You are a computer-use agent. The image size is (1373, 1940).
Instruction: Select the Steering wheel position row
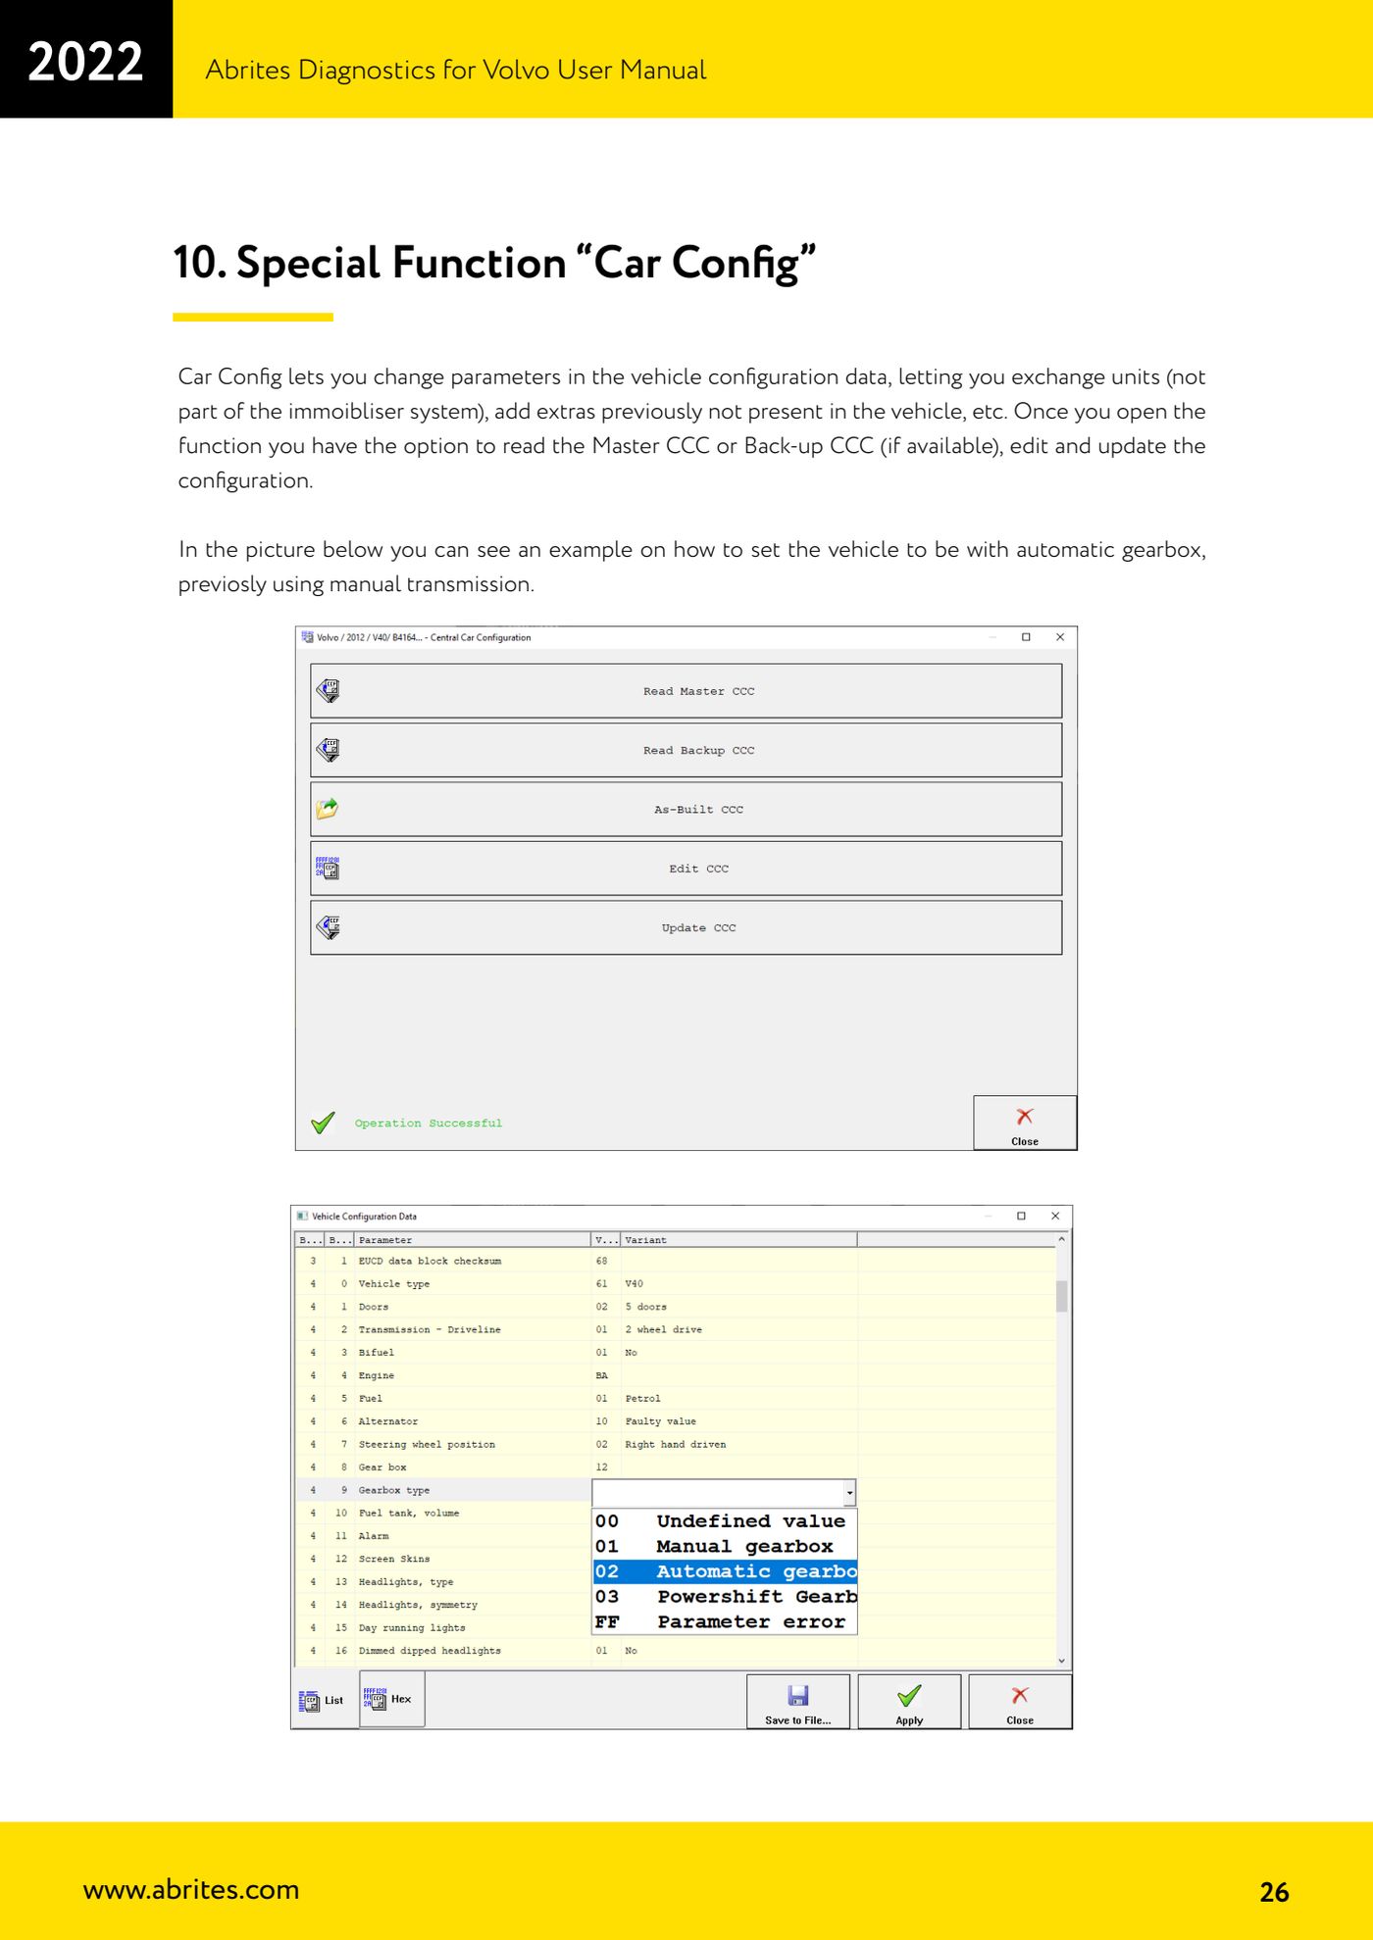[x=675, y=1445]
